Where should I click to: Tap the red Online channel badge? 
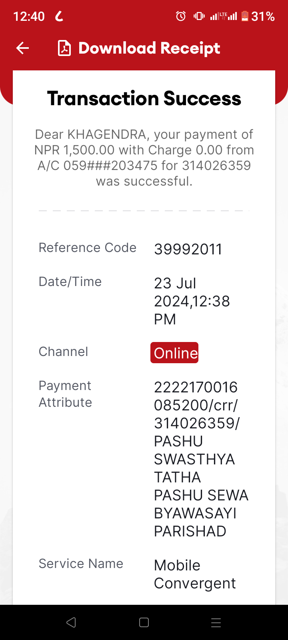point(174,353)
